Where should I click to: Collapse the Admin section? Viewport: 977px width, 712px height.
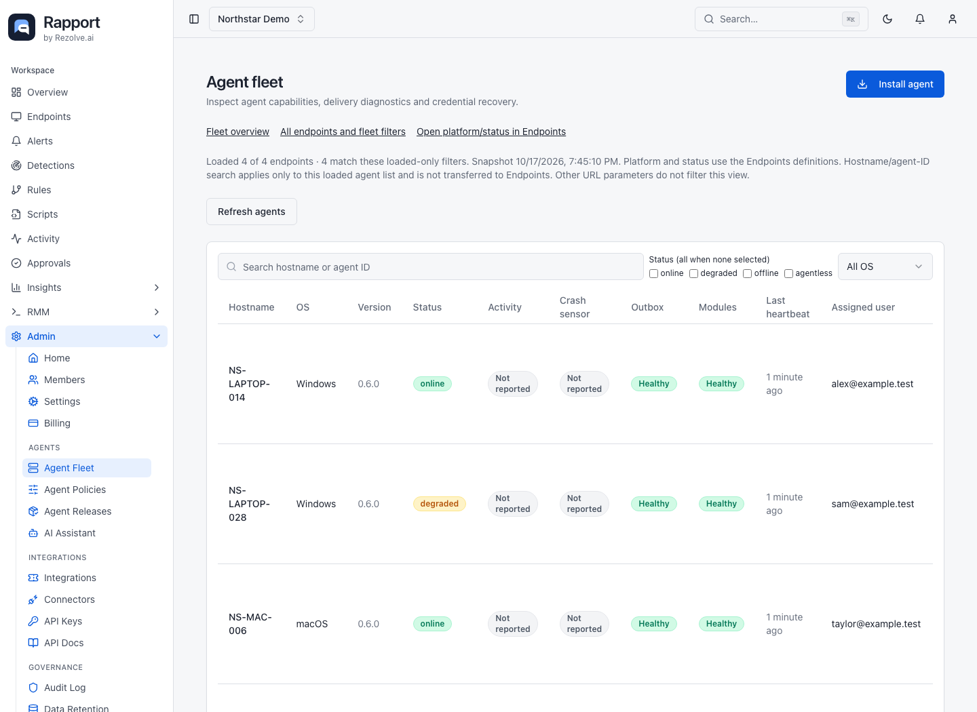[86, 336]
